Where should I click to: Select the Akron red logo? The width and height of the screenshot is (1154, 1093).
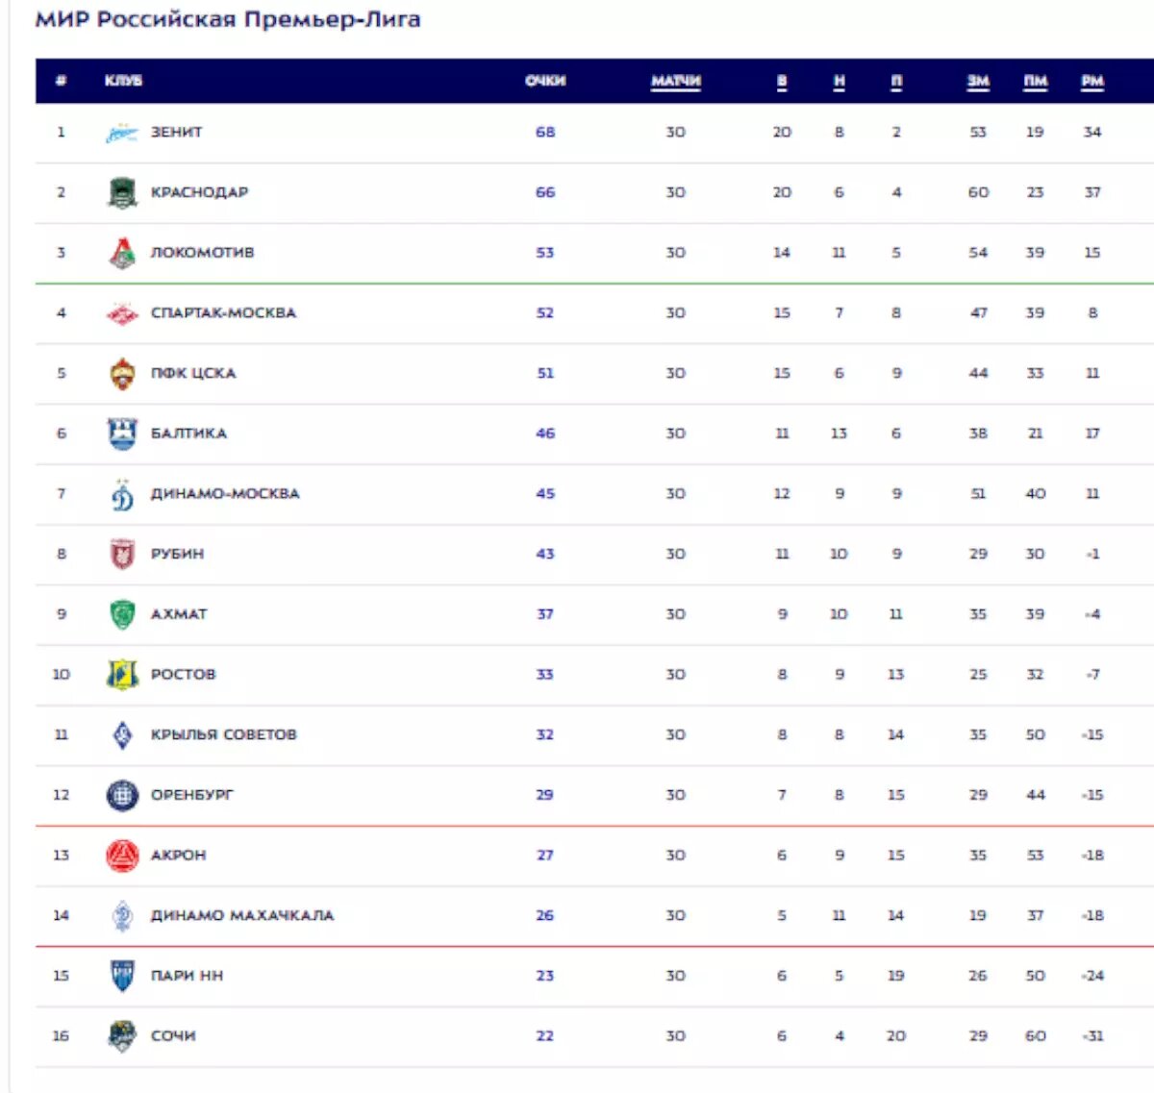coord(122,856)
